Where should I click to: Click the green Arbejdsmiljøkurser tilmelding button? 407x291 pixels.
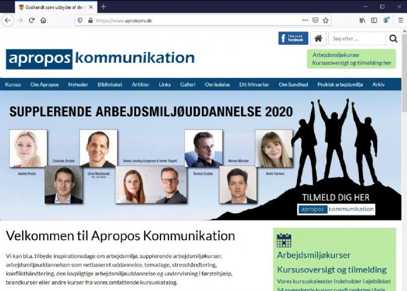pyautogui.click(x=351, y=59)
